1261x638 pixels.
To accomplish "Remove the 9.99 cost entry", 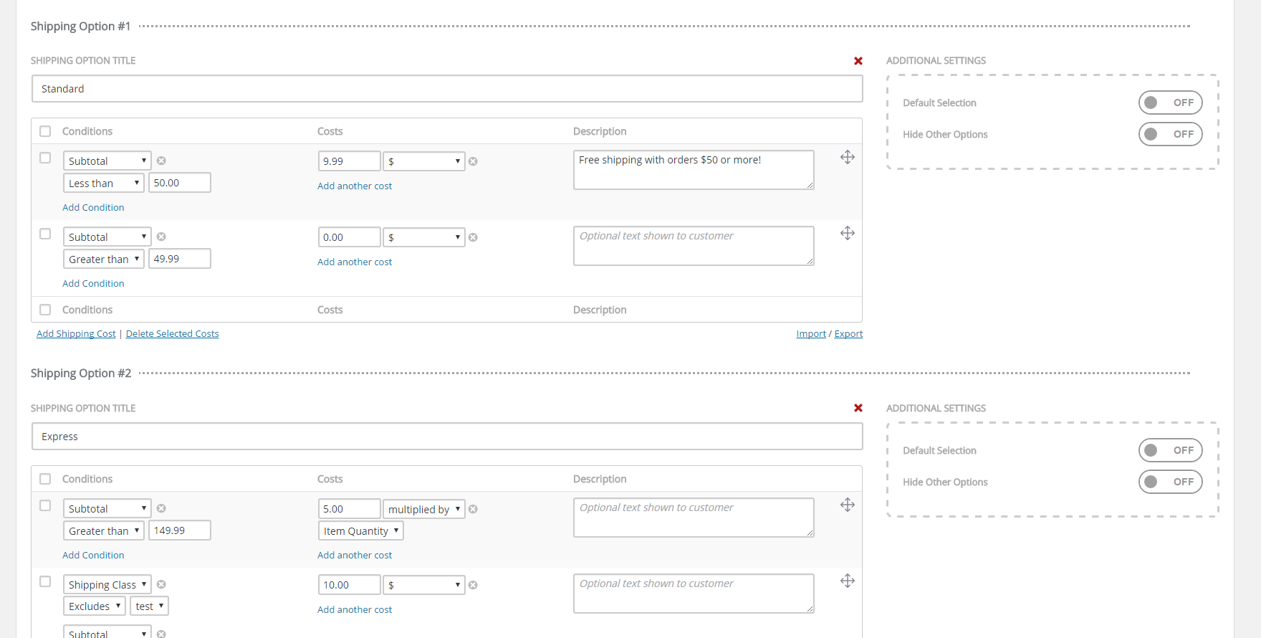I will tap(473, 161).
